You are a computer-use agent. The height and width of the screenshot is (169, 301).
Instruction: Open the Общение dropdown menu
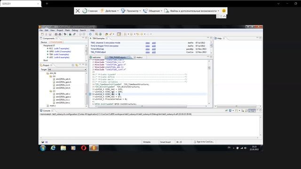point(153,11)
